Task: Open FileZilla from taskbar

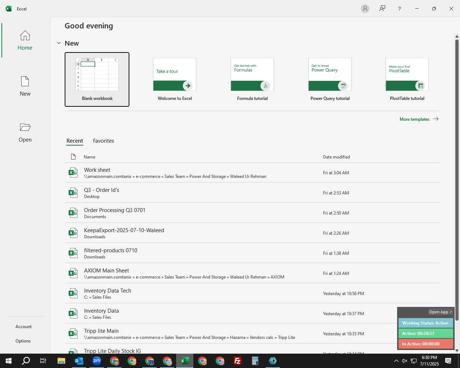Action: coord(238,361)
